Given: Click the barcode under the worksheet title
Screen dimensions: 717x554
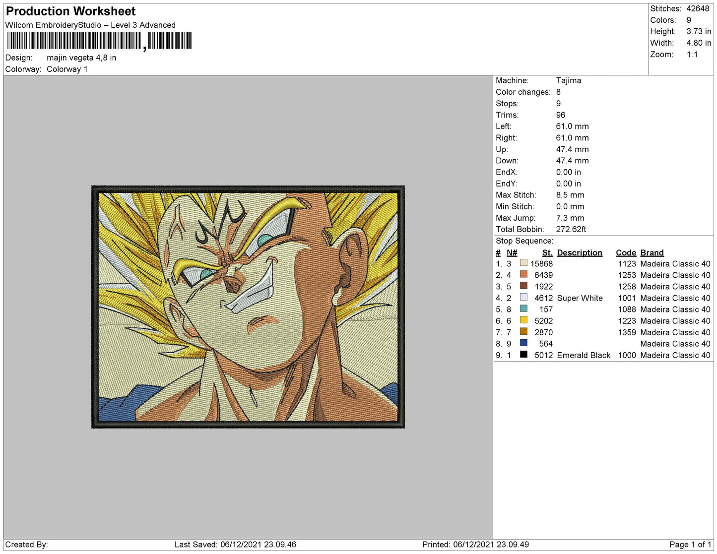Looking at the screenshot, I should 99,41.
